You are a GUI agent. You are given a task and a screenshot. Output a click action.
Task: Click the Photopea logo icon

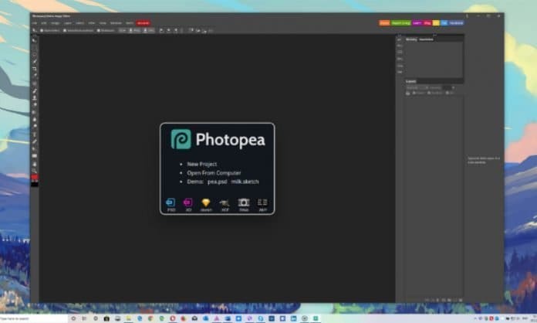pyautogui.click(x=181, y=139)
